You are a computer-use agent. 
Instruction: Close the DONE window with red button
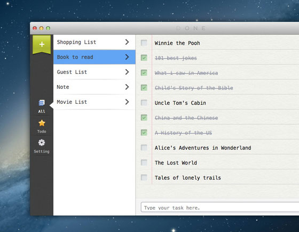[x=35, y=28]
